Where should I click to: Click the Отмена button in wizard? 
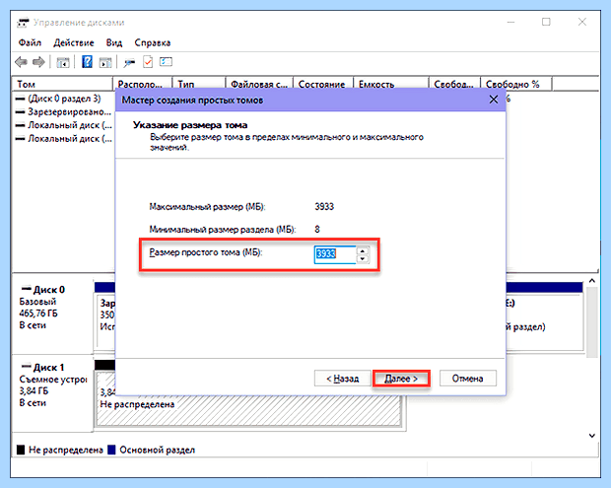coord(468,379)
